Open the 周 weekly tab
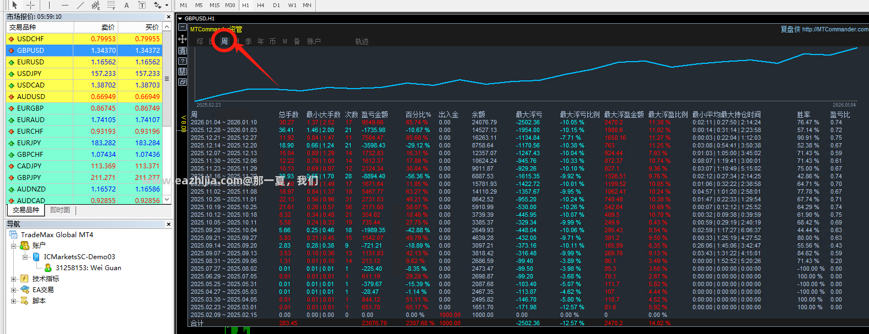This screenshot has width=869, height=334. click(224, 41)
